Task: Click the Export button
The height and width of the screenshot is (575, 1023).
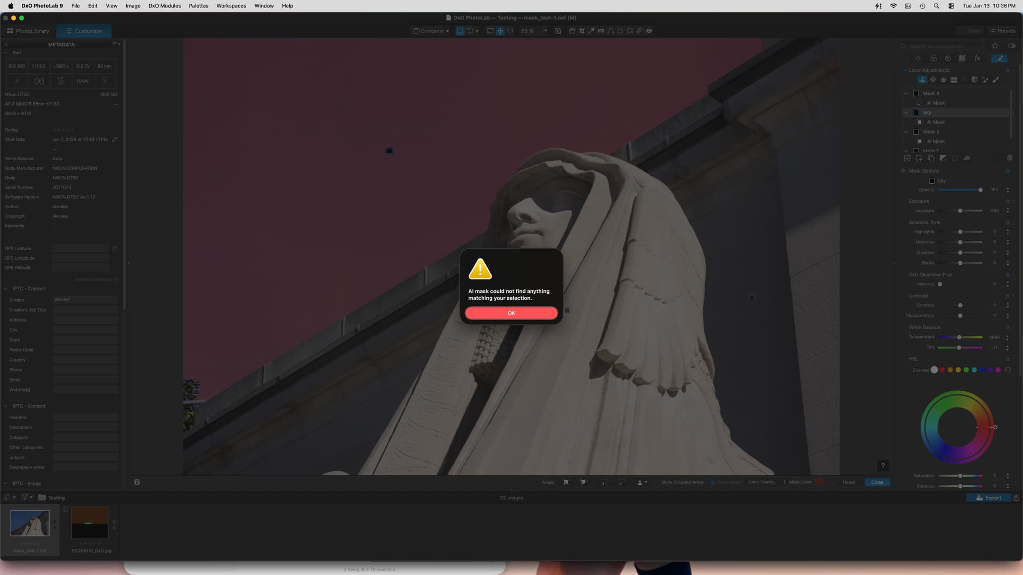Action: coord(988,498)
